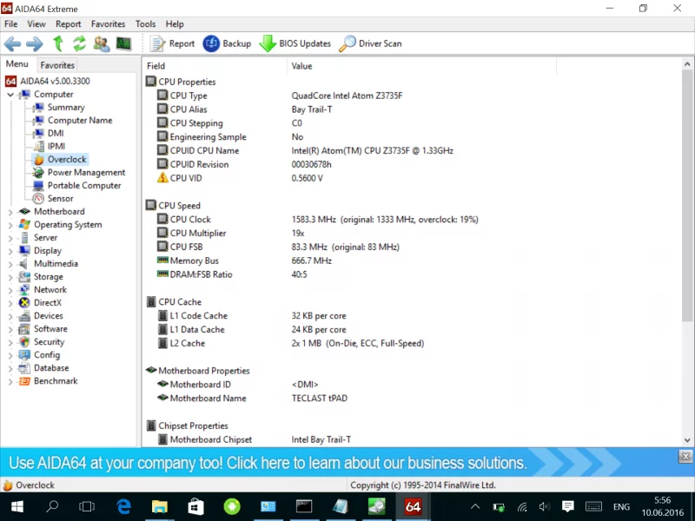Viewport: 695px width, 521px height.
Task: Click the Refresh toolbar icon
Action: [x=79, y=43]
